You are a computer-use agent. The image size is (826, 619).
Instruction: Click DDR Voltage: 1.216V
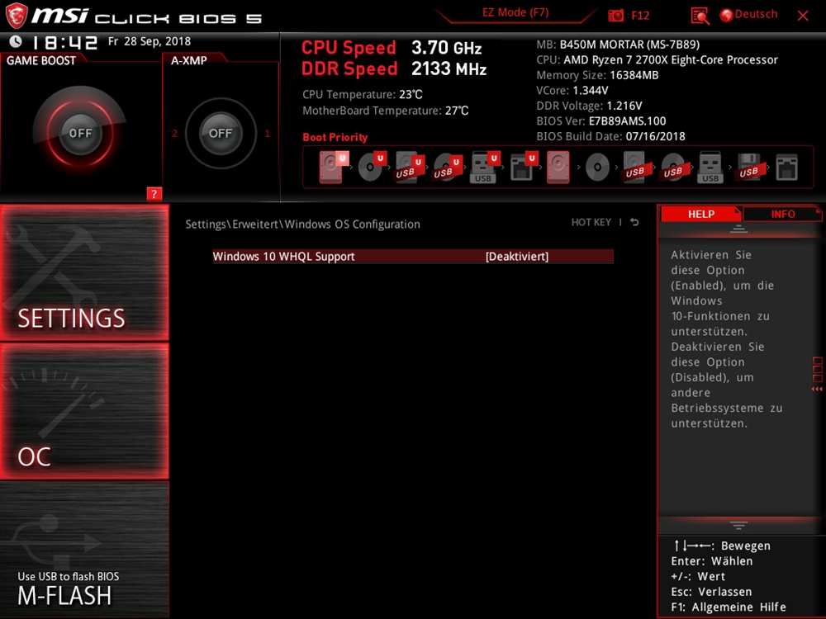[x=589, y=106]
